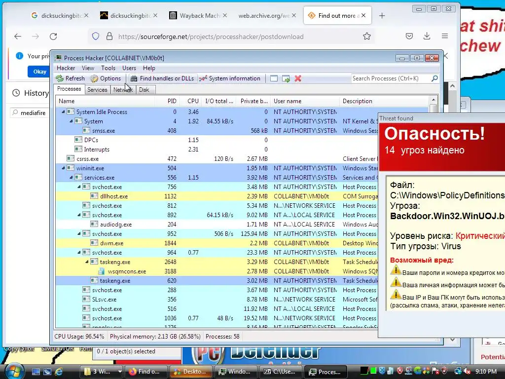Screen dimensions: 505x379
Task: Click the wsqmcons.exe process icon
Action: (x=102, y=271)
